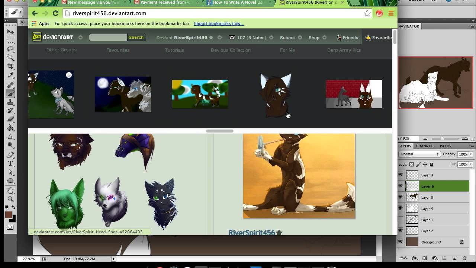Switch to the Channels tab
Viewport: 476px width, 268px height.
click(x=425, y=146)
